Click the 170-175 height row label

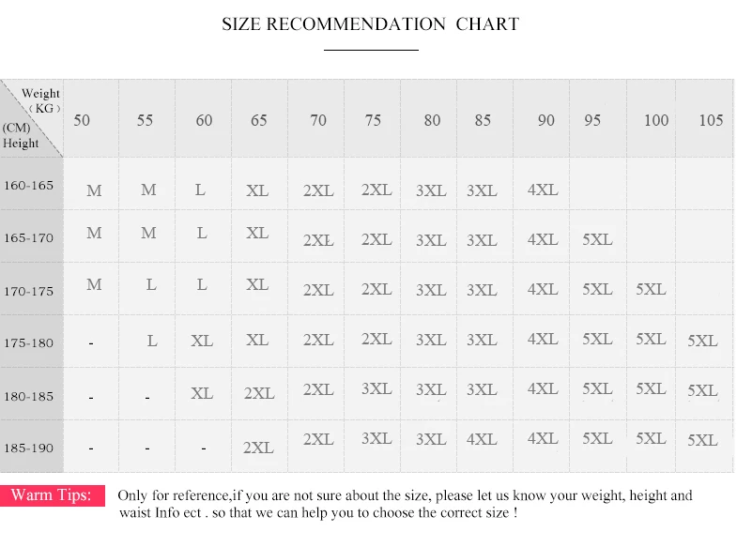[x=29, y=291]
